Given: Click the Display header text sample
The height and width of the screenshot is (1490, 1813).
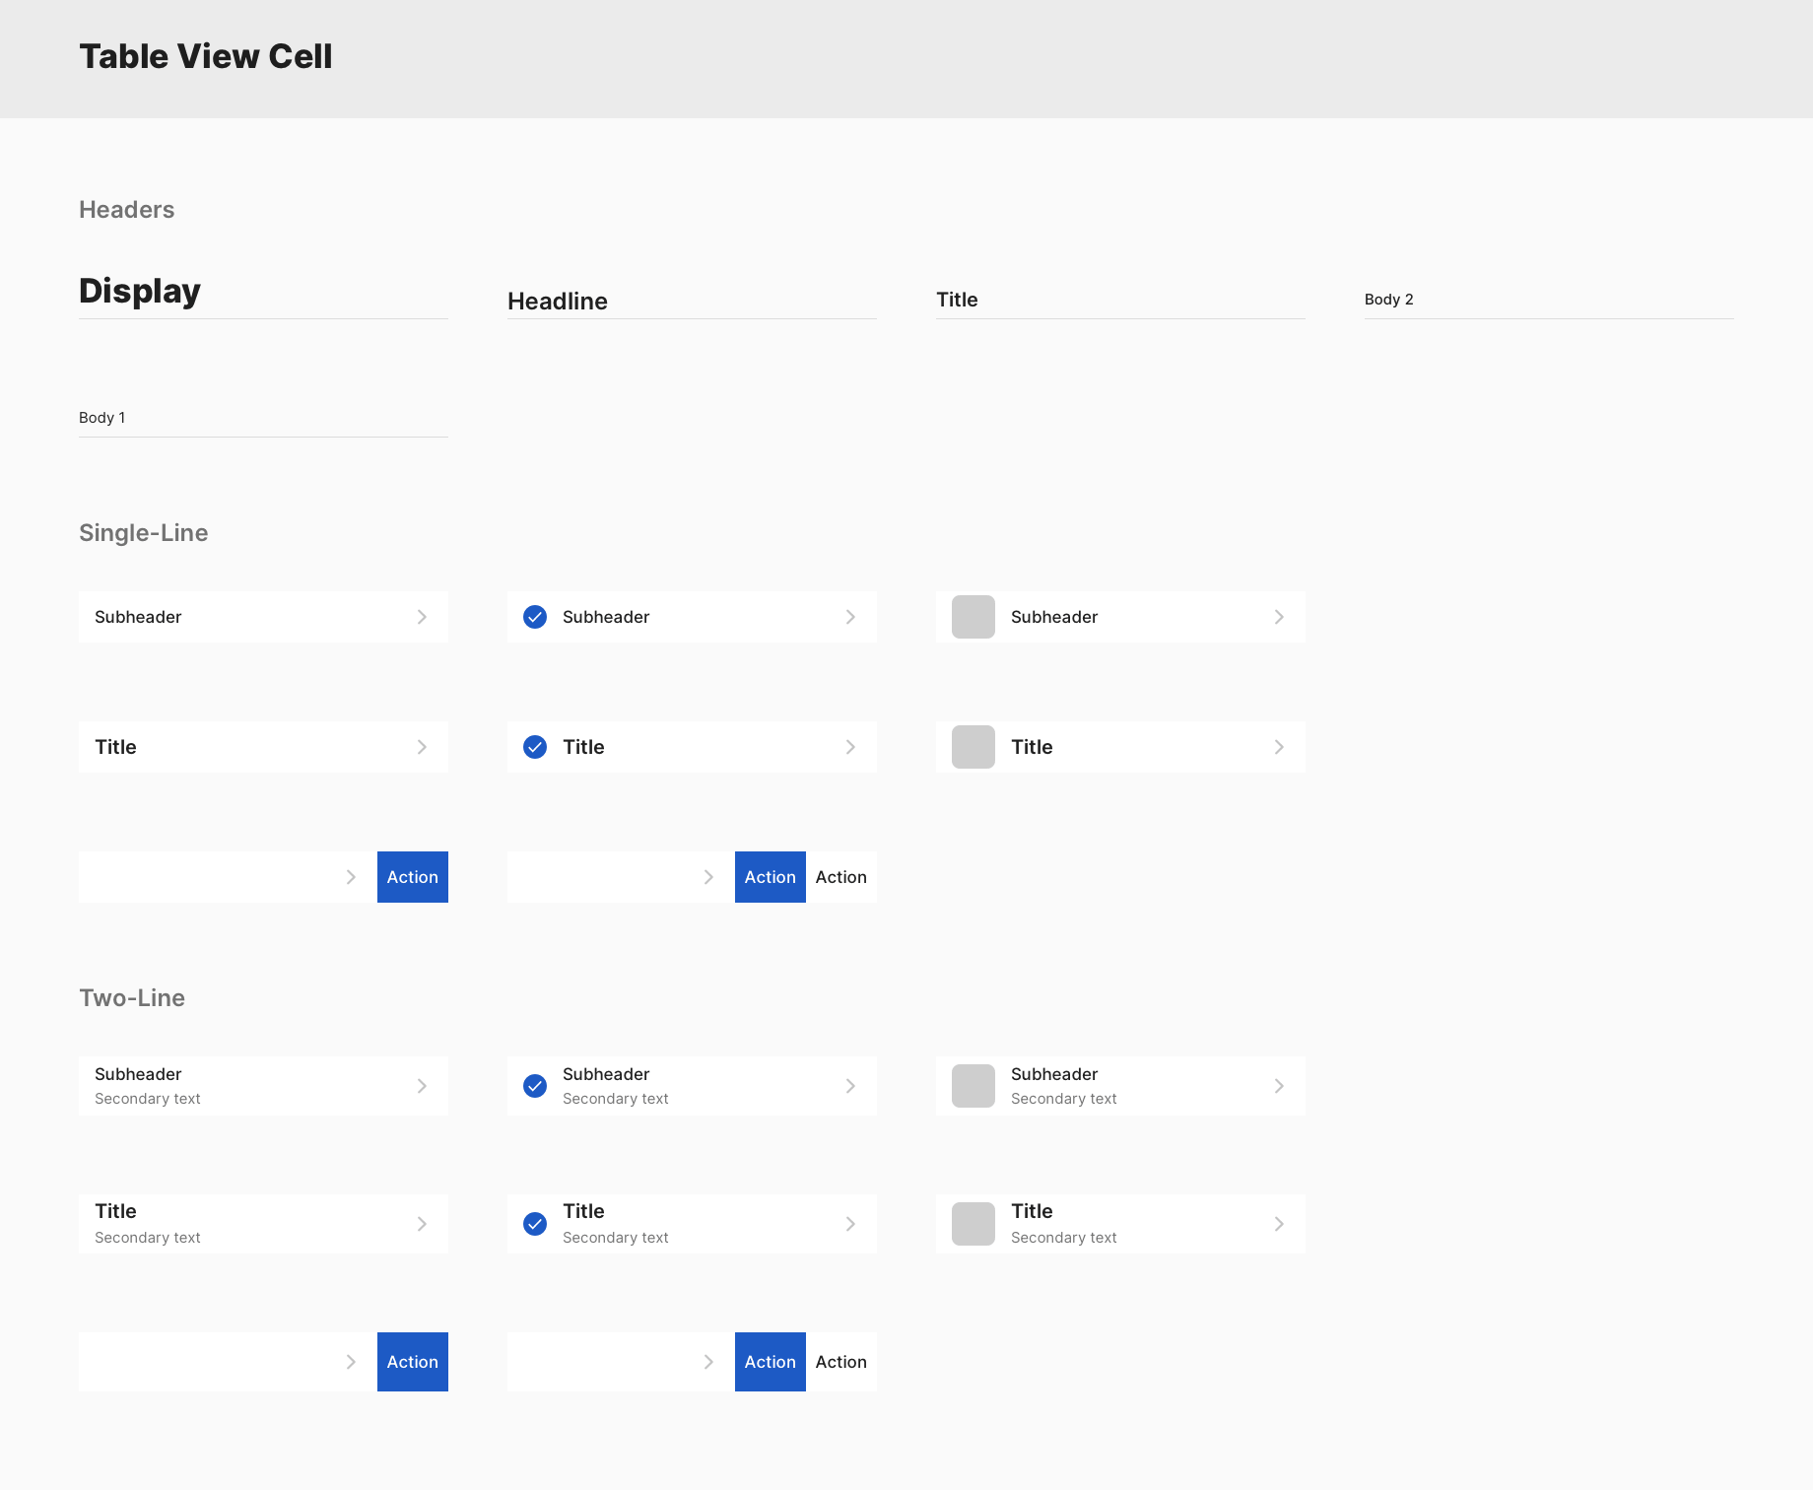Looking at the screenshot, I should pyautogui.click(x=139, y=291).
